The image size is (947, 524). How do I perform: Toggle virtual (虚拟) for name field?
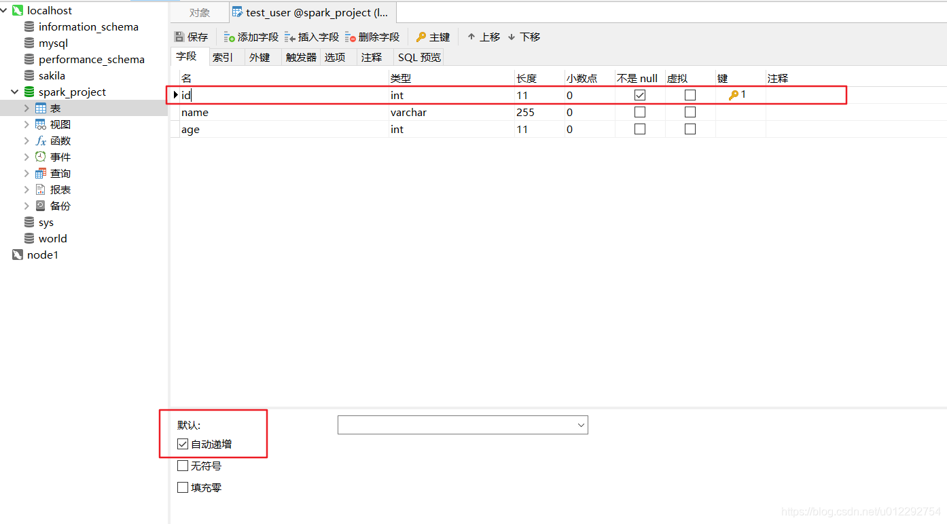pos(690,112)
